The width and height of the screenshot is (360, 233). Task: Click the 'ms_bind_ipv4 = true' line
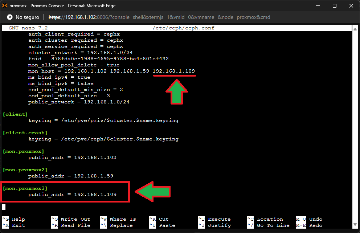coord(59,77)
